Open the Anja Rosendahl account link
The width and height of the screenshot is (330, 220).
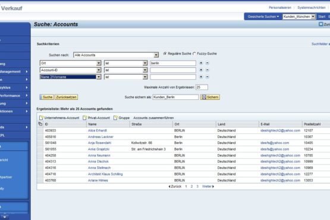tap(99, 143)
